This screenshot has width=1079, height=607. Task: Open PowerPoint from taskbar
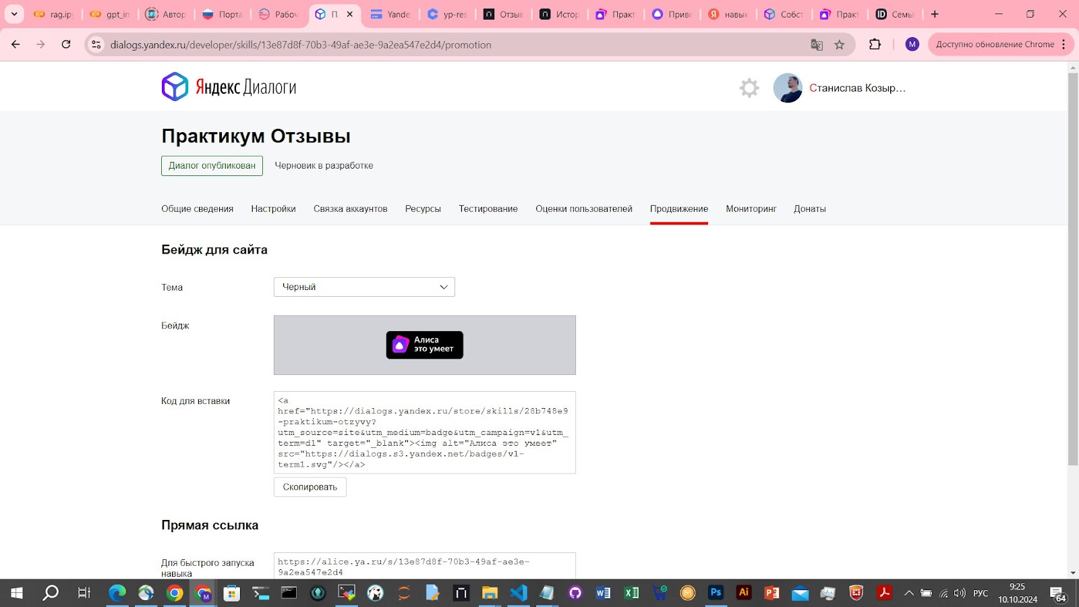[771, 593]
